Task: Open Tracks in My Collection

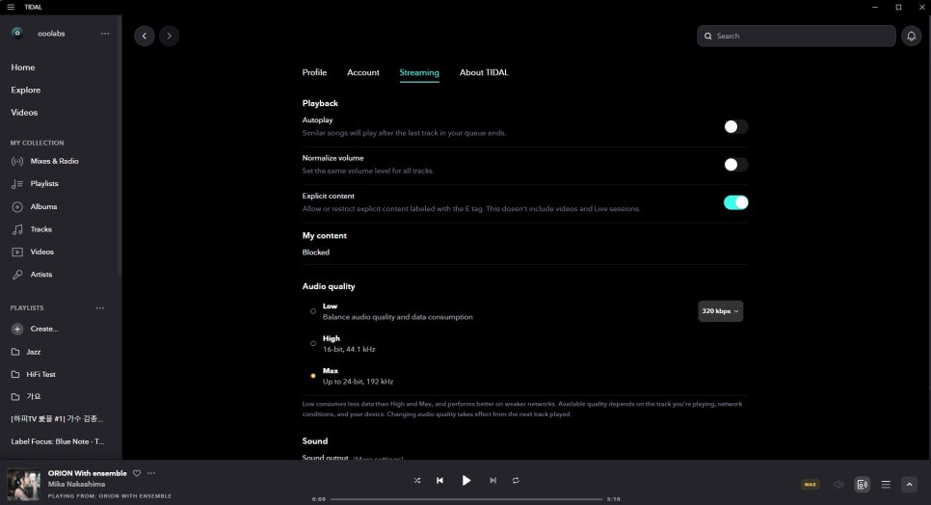Action: point(32,229)
